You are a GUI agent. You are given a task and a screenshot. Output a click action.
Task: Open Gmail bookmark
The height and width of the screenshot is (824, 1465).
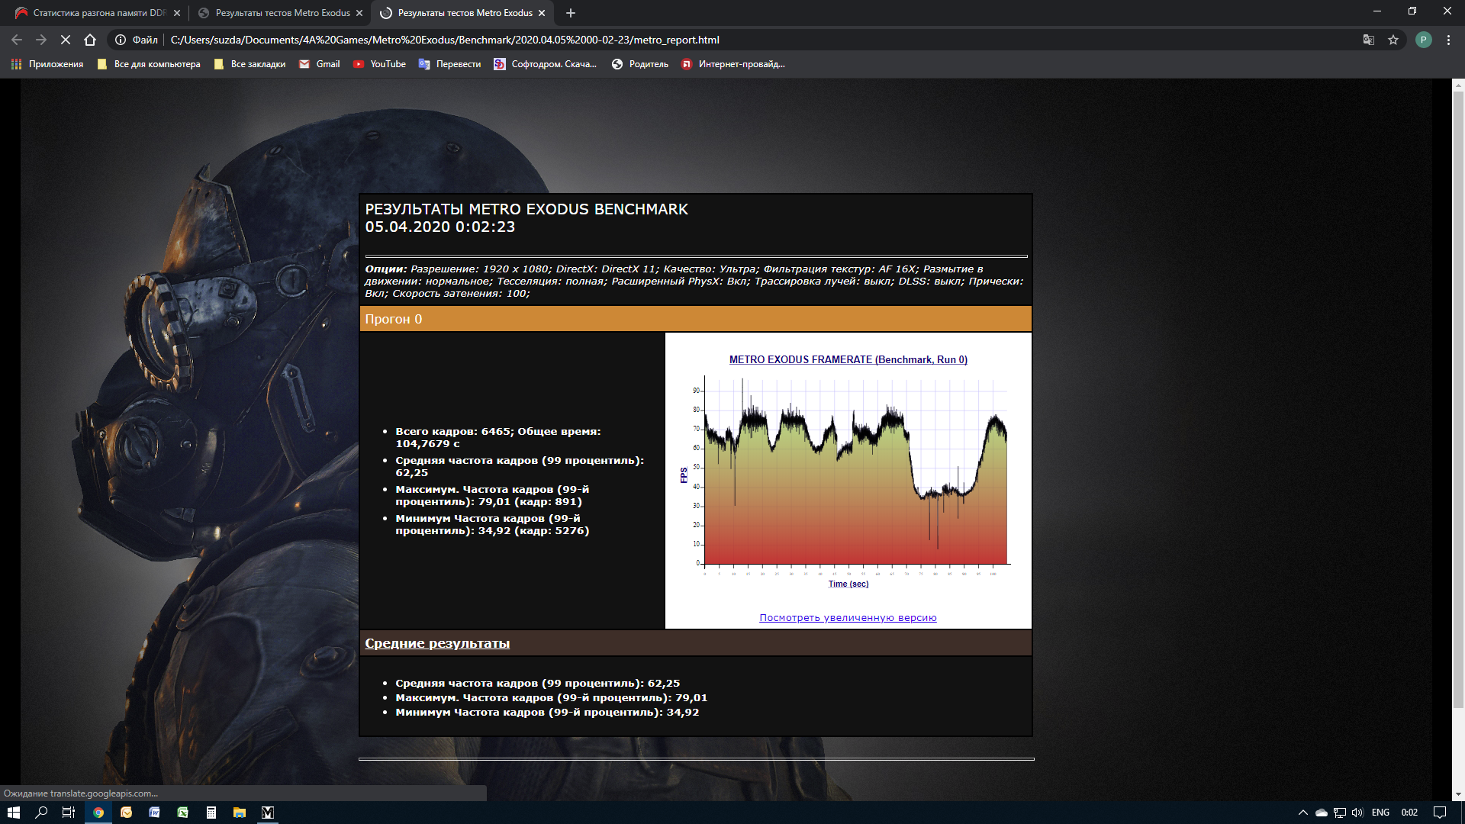click(320, 64)
